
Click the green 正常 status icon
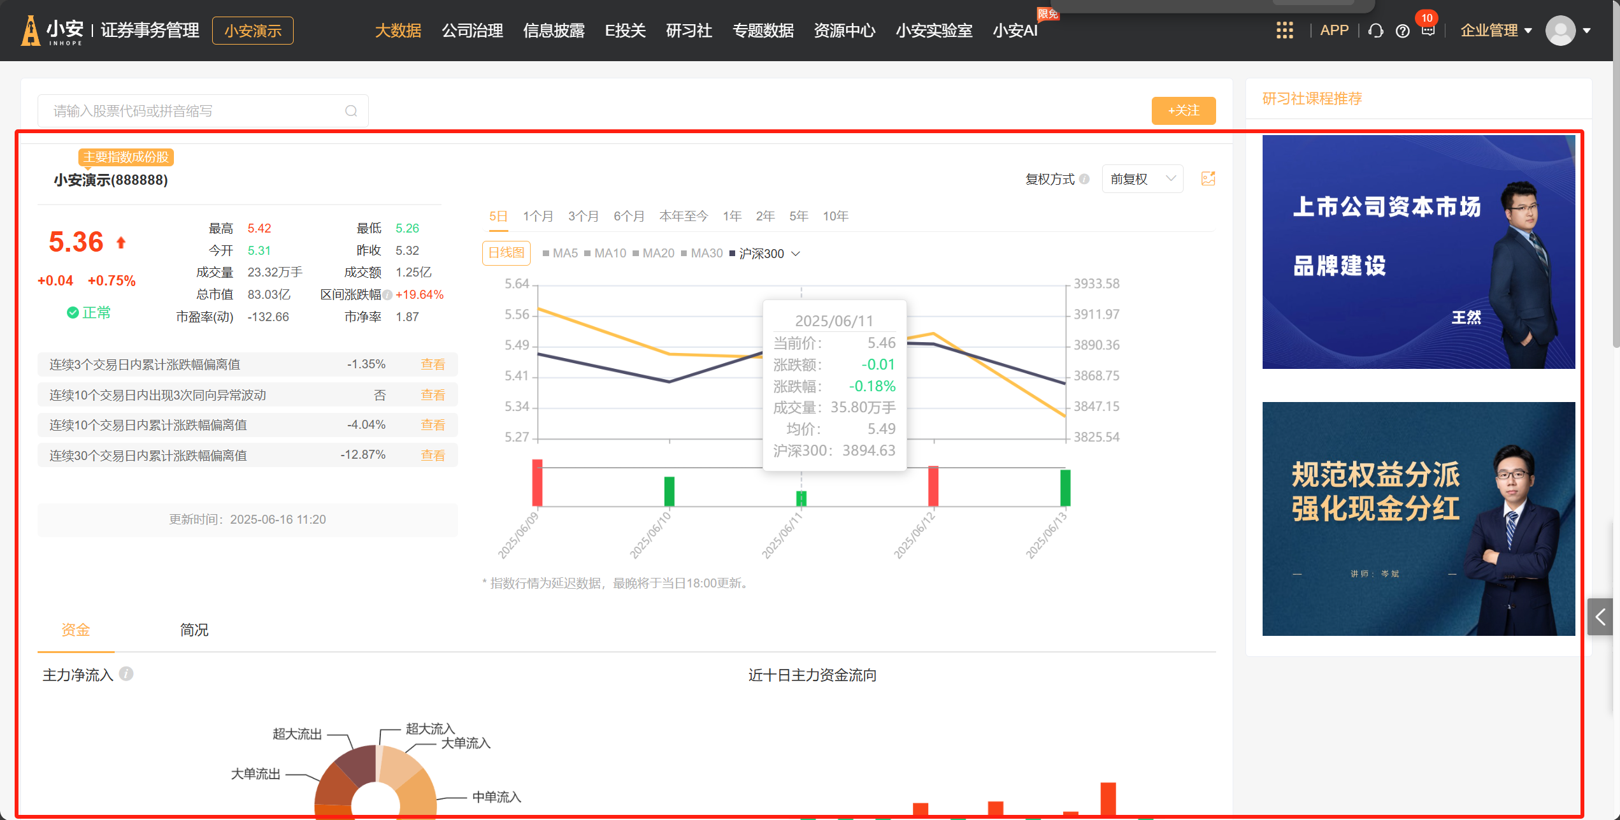73,312
